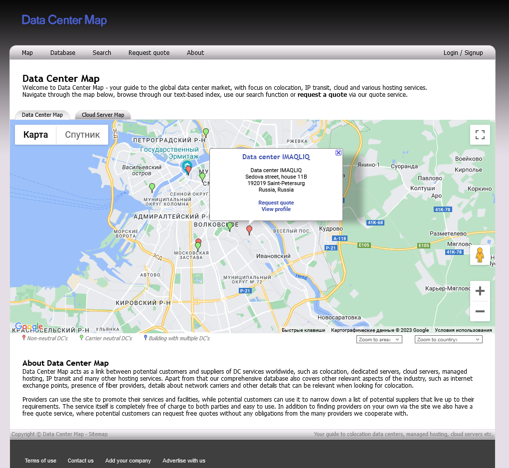Screen dimensions: 509x468
Task: Click the Ивановский label on the map
Action: pos(273,256)
